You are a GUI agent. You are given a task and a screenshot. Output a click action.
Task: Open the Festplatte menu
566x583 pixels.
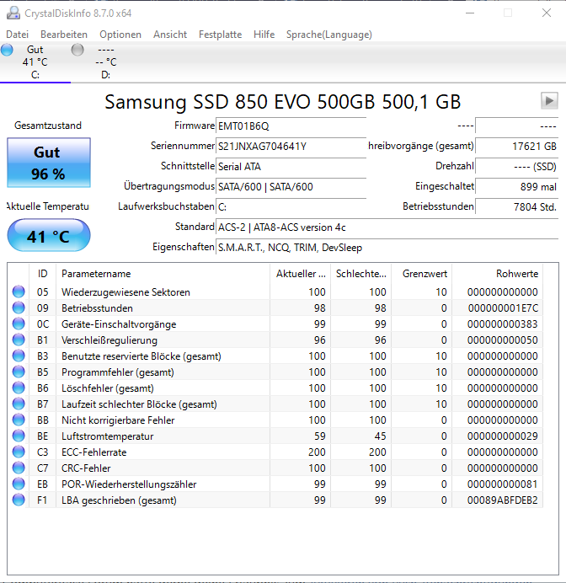point(220,35)
